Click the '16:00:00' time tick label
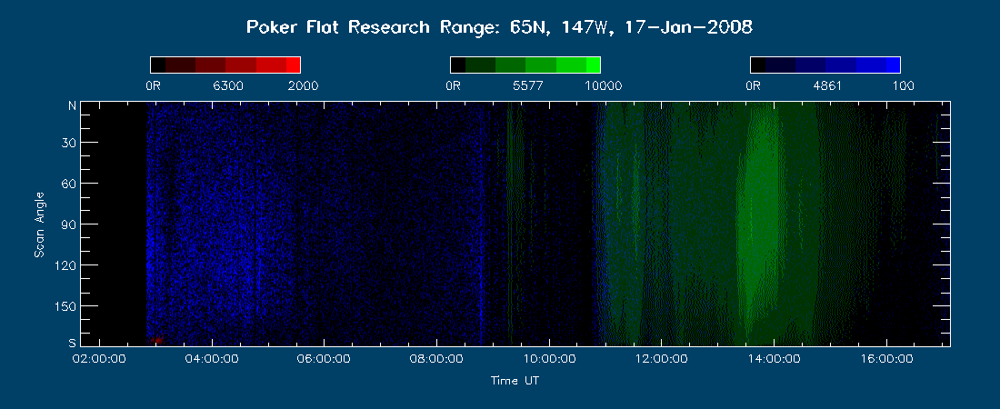This screenshot has height=409, width=1000. coord(886,359)
